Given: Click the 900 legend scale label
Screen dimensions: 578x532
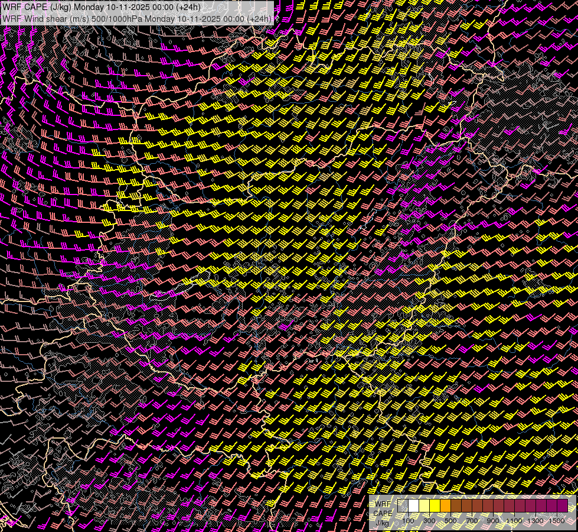Looking at the screenshot, I should click(x=493, y=521).
